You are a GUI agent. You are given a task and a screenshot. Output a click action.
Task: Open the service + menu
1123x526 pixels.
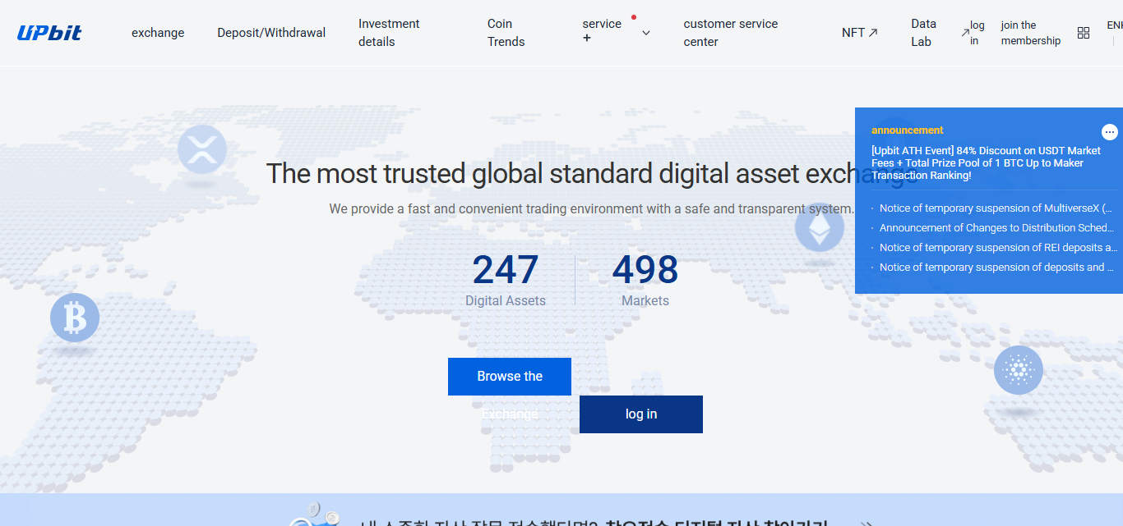click(x=602, y=30)
